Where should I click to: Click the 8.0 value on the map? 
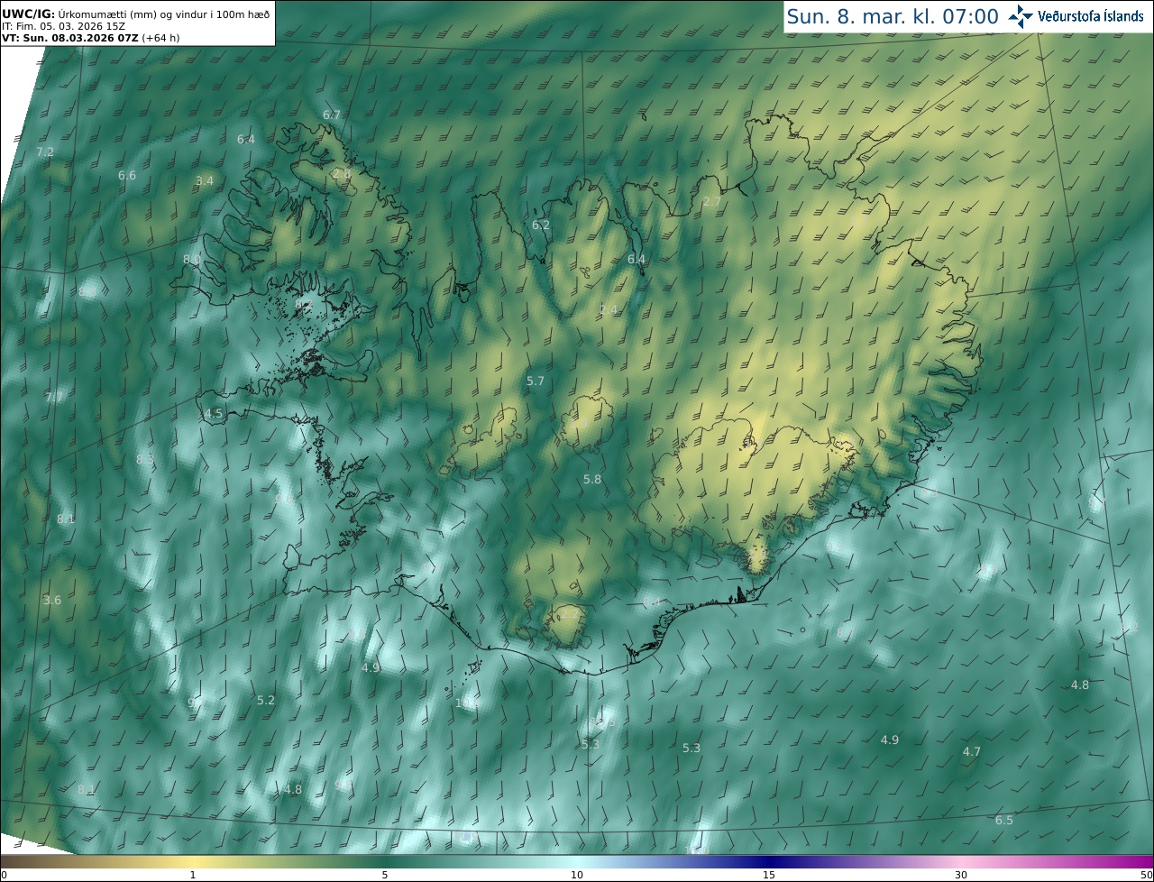pyautogui.click(x=192, y=259)
